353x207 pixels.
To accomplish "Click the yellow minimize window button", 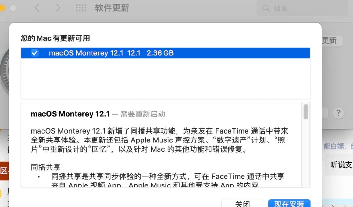I will (2, 8).
